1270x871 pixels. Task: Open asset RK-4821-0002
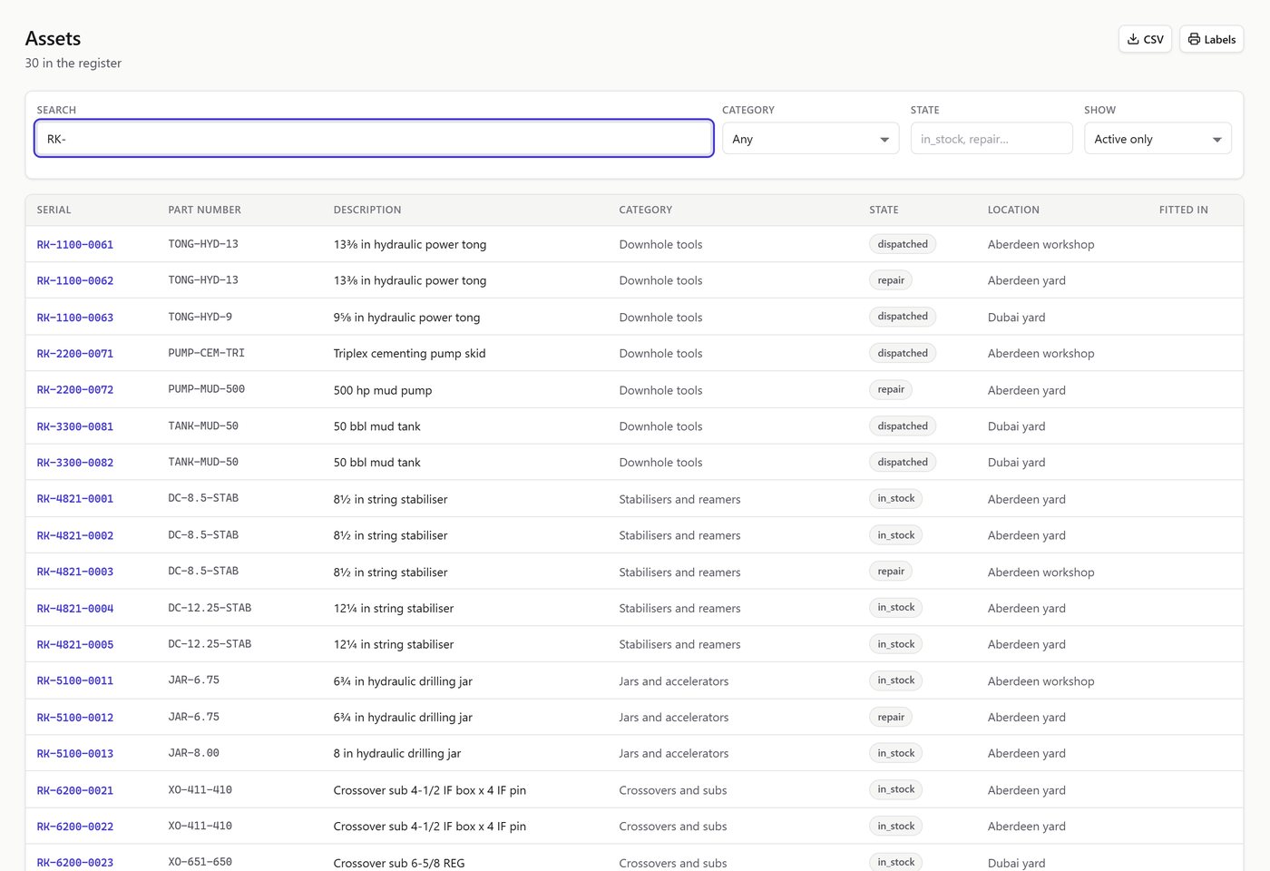[75, 535]
